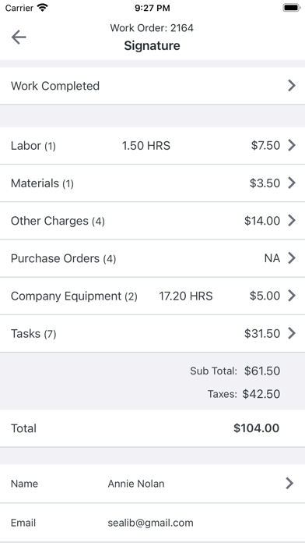305x543 pixels.
Task: Tap the Company Equipment 17.20 HRS value
Action: [x=186, y=296]
